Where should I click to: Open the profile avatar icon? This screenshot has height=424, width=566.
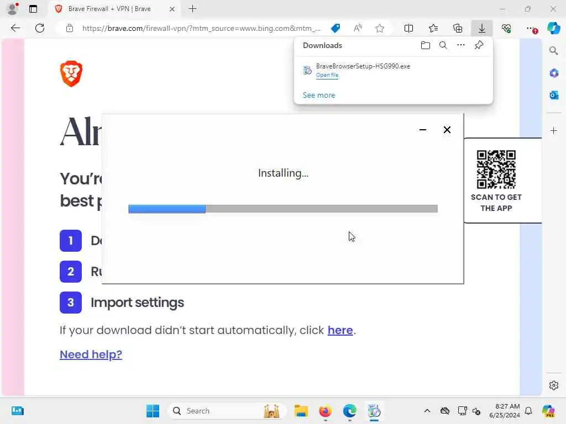click(12, 9)
